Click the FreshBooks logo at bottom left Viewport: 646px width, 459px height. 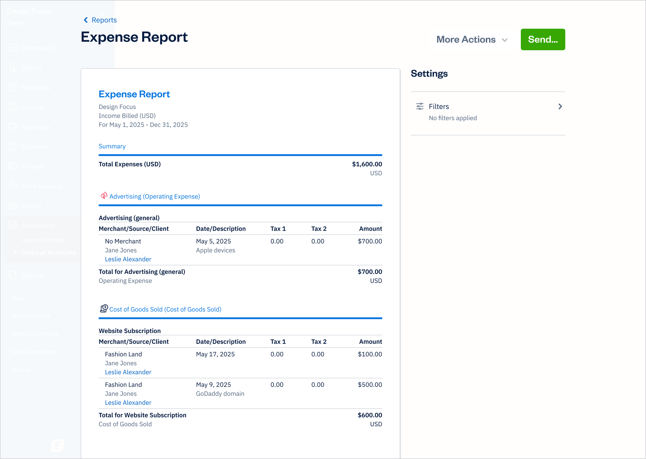tap(58, 446)
